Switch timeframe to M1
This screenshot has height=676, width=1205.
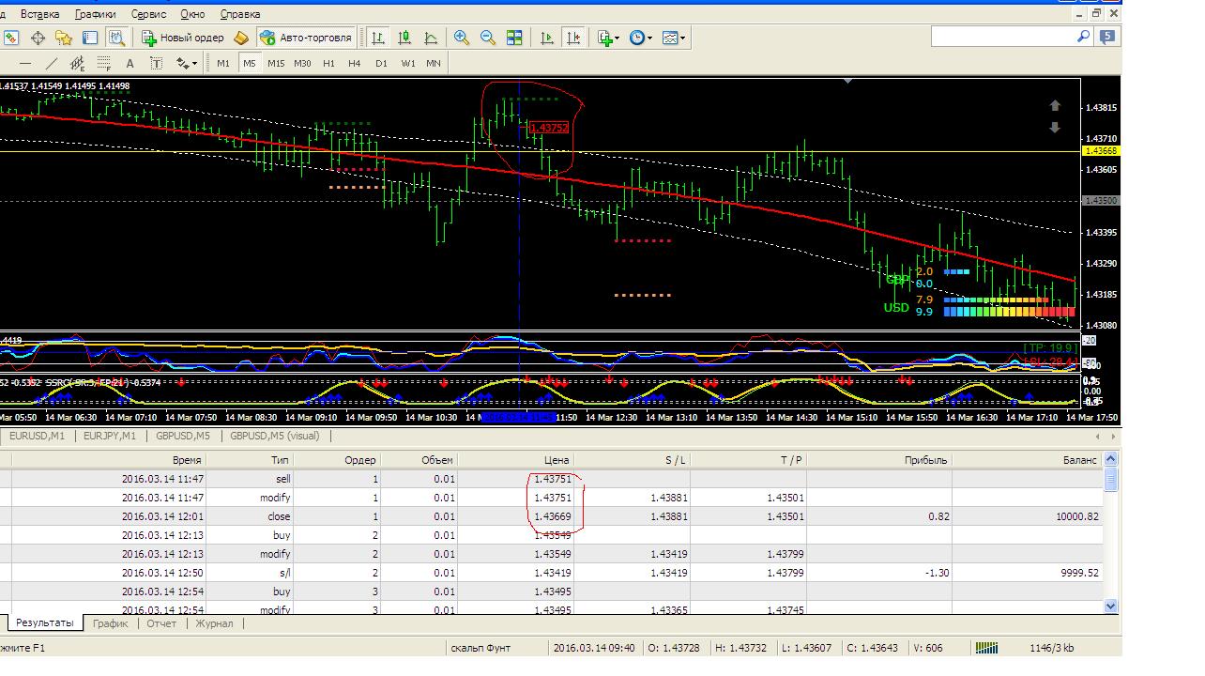coord(223,64)
